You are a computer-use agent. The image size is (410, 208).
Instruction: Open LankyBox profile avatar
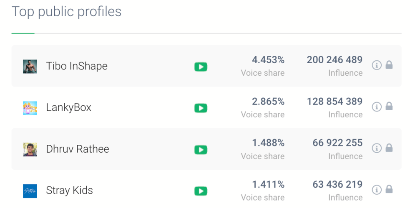coord(30,108)
